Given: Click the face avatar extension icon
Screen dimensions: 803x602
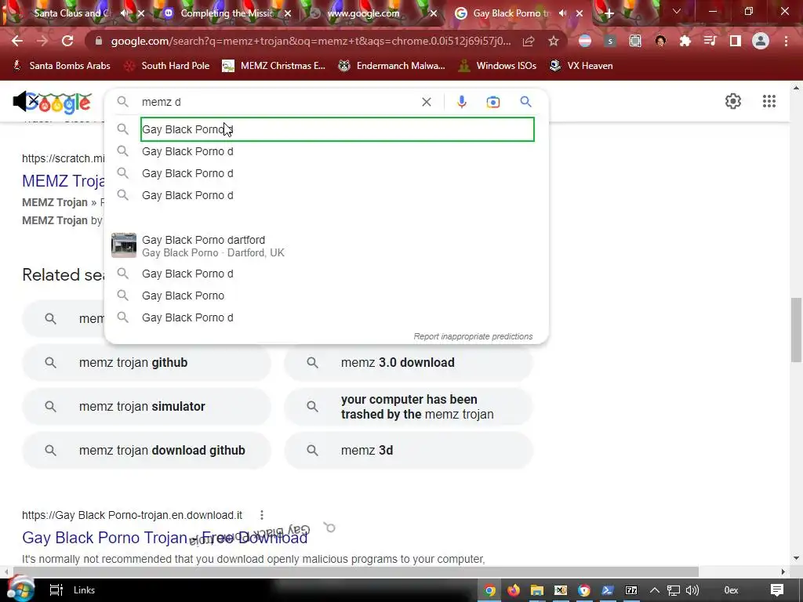Looking at the screenshot, I should coord(660,41).
